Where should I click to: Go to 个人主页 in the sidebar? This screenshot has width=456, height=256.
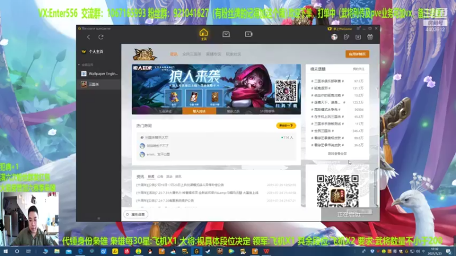point(96,51)
